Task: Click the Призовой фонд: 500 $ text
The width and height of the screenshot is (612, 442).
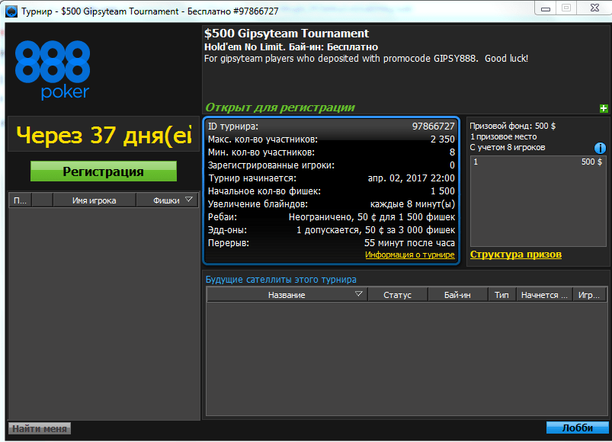Action: [512, 126]
